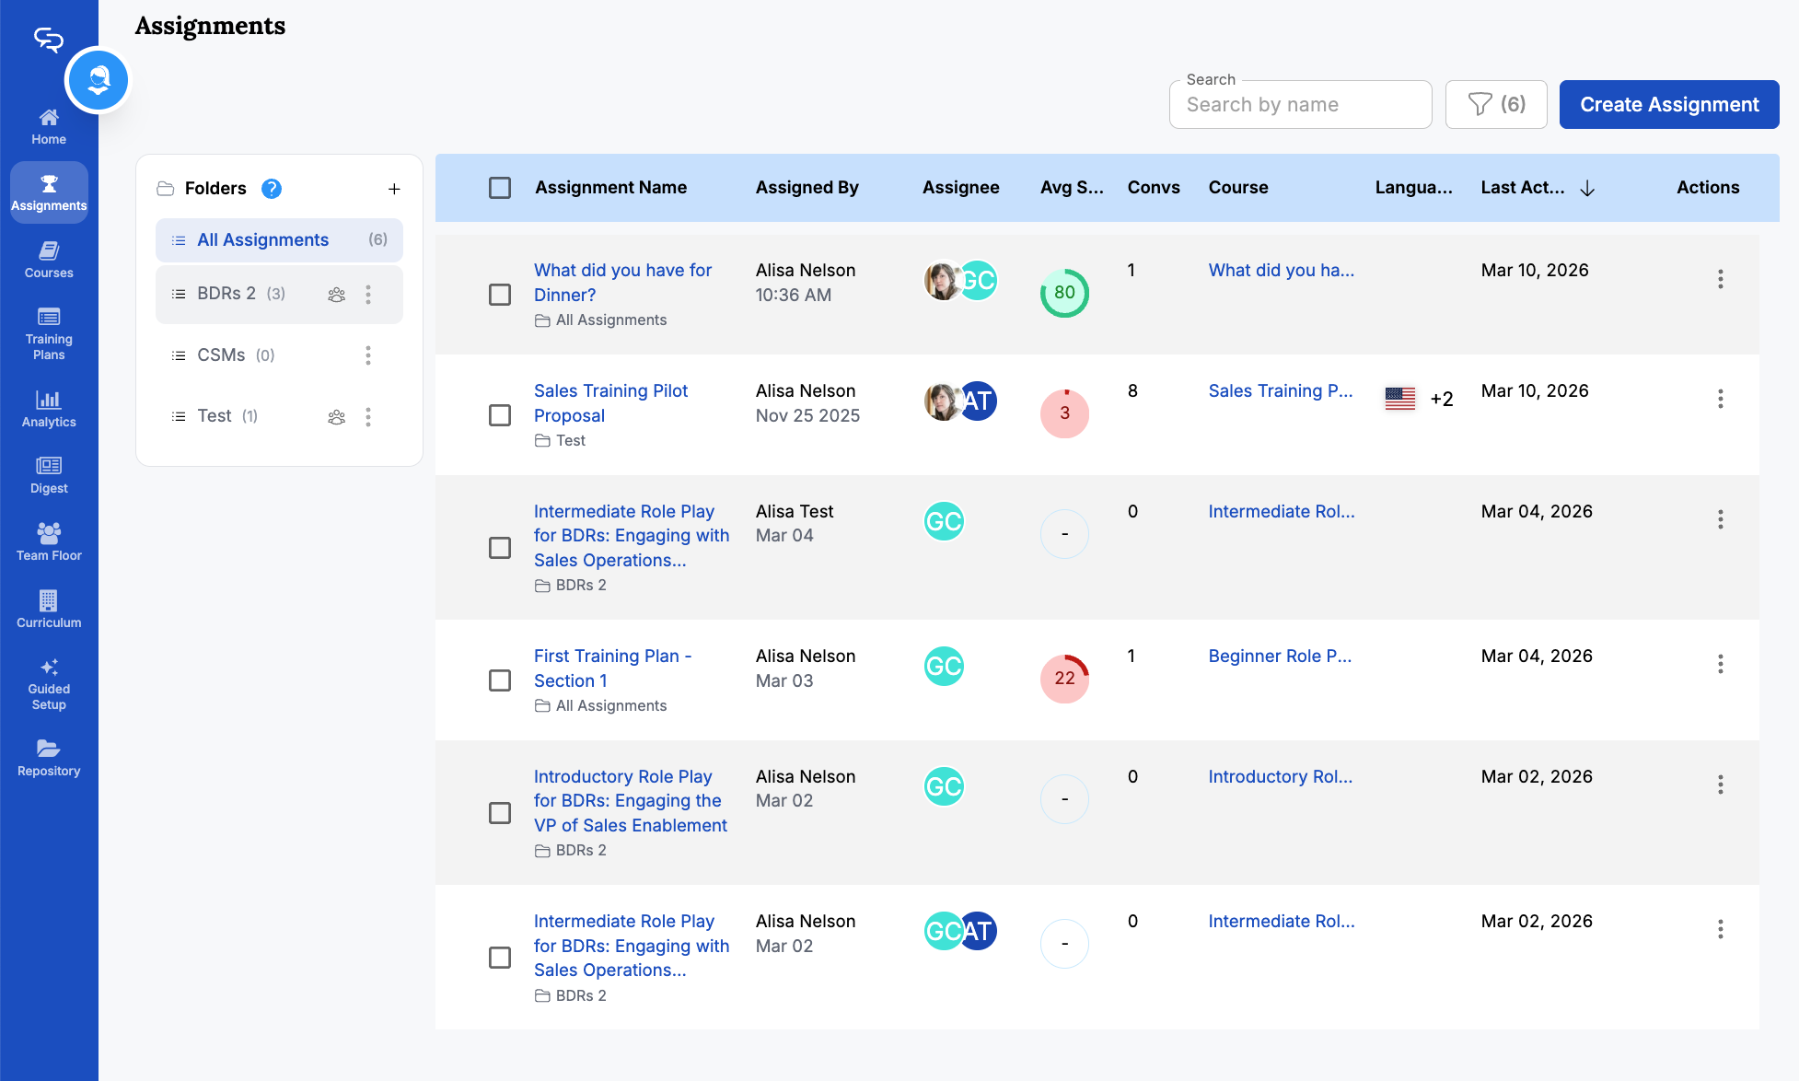Open the Digest sidebar icon
Image resolution: width=1799 pixels, height=1081 pixels.
[x=49, y=474]
